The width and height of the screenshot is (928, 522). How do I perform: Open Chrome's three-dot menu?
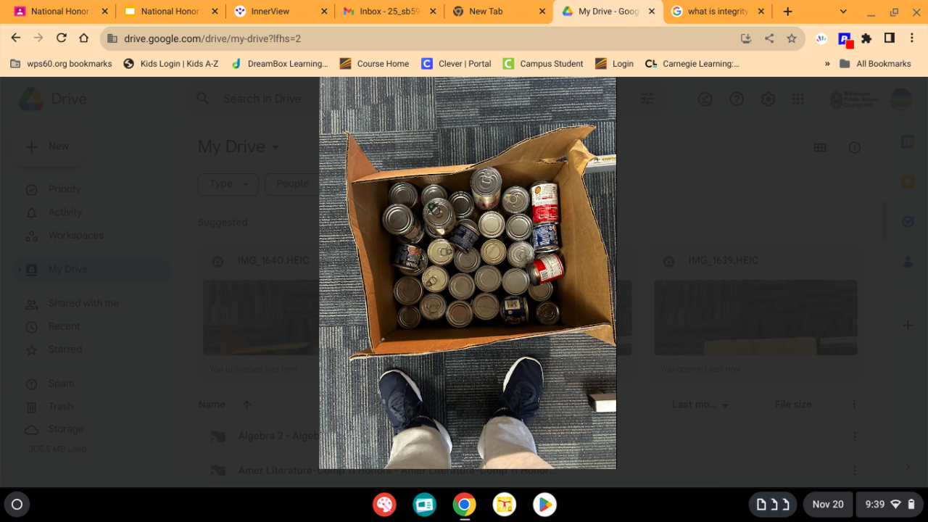pos(911,38)
